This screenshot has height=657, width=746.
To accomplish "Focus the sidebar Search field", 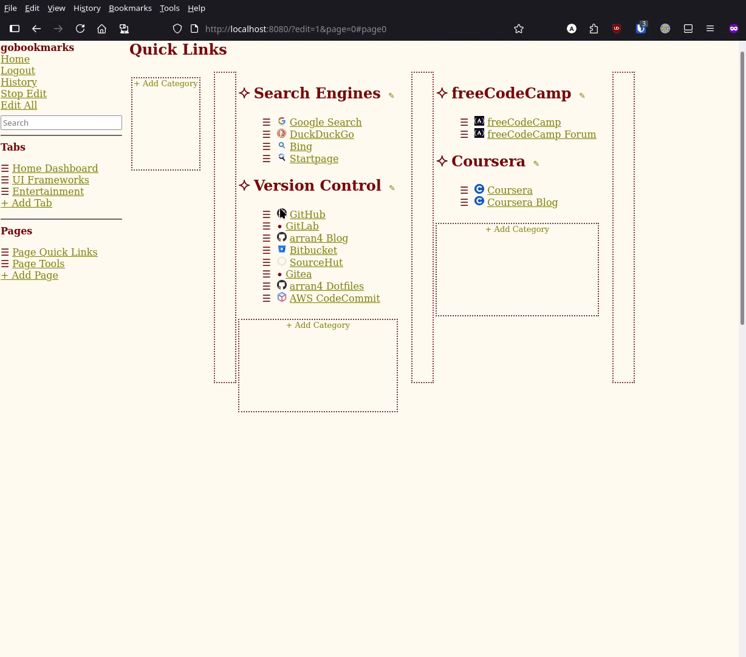I will point(61,123).
